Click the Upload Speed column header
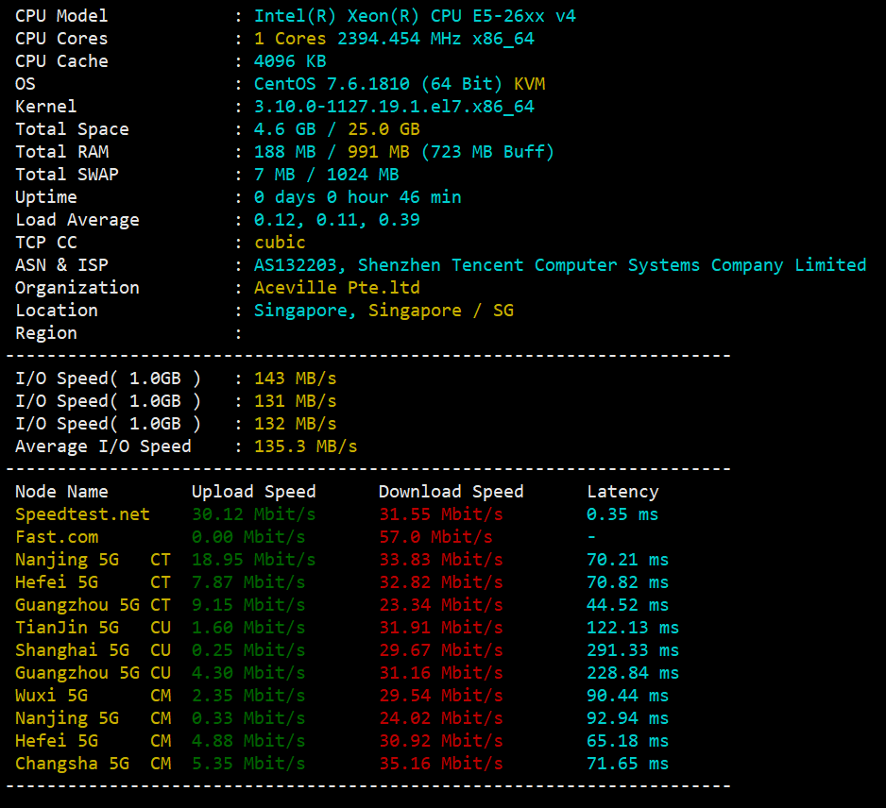Viewport: 886px width, 808px height. (253, 492)
